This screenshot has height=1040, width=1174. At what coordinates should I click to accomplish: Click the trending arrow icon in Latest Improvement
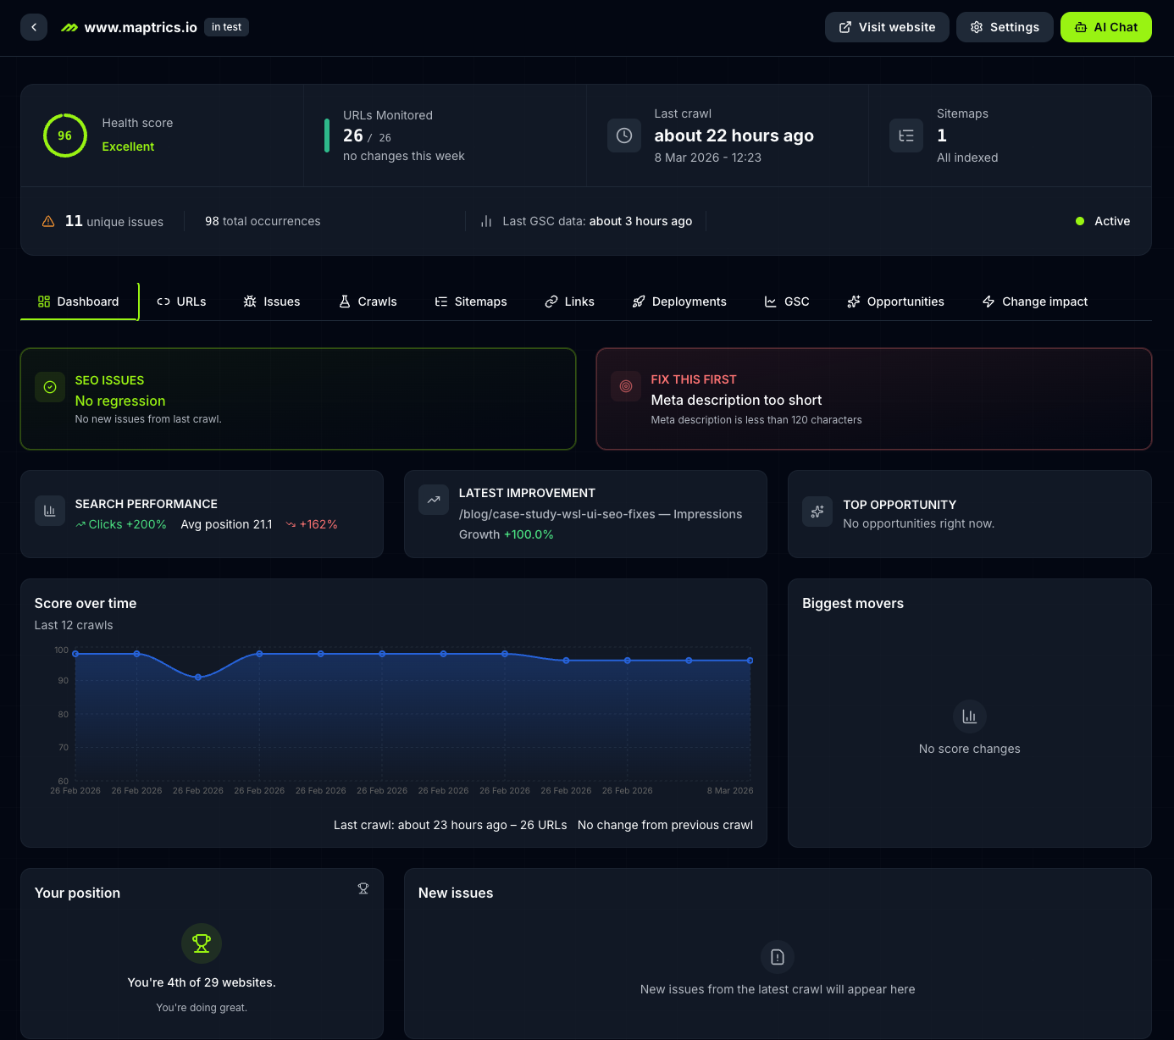click(x=434, y=500)
